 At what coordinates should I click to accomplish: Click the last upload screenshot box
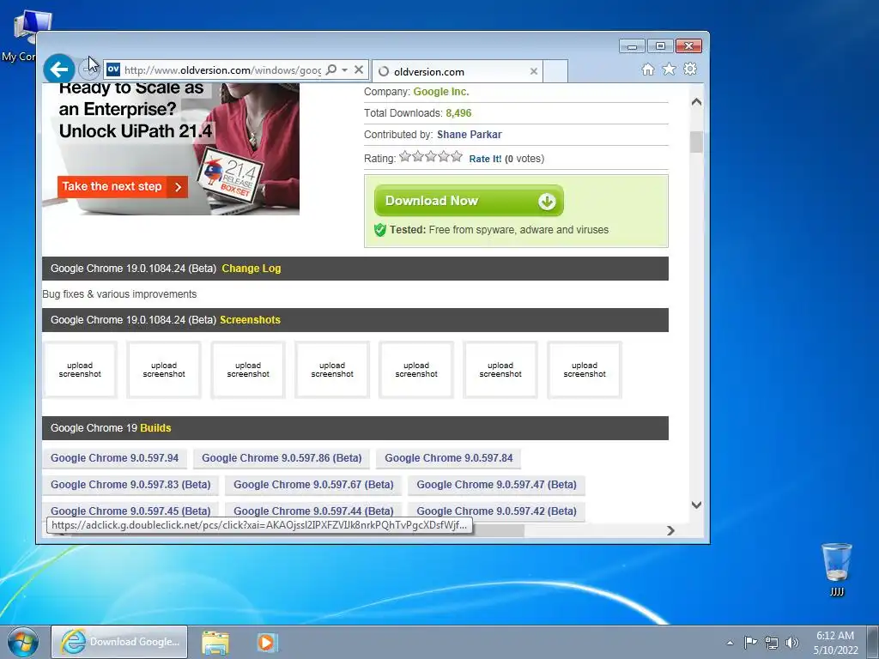(585, 370)
